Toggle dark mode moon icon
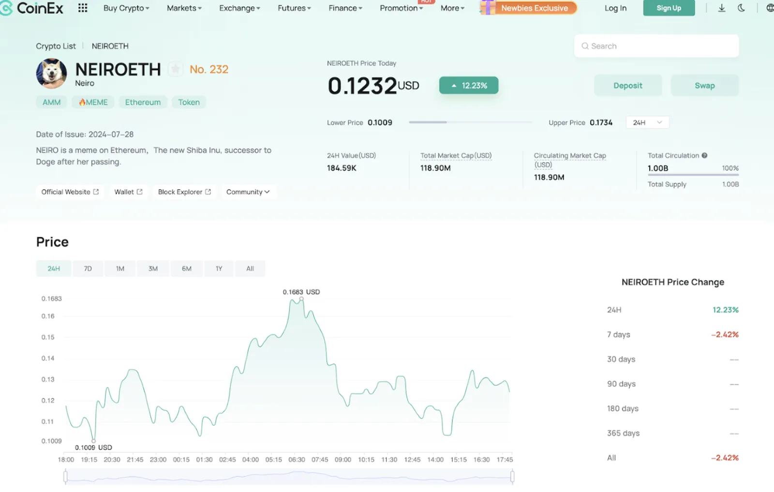The height and width of the screenshot is (492, 774). [x=741, y=8]
